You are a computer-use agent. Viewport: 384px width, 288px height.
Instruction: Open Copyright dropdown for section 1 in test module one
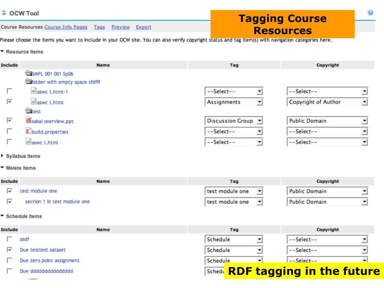[327, 202]
